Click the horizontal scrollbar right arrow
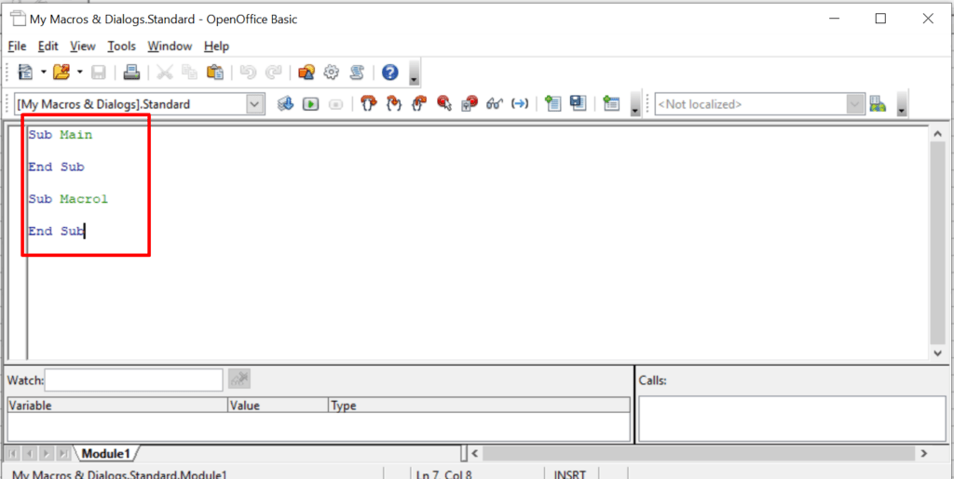The height and width of the screenshot is (479, 954). 923,453
